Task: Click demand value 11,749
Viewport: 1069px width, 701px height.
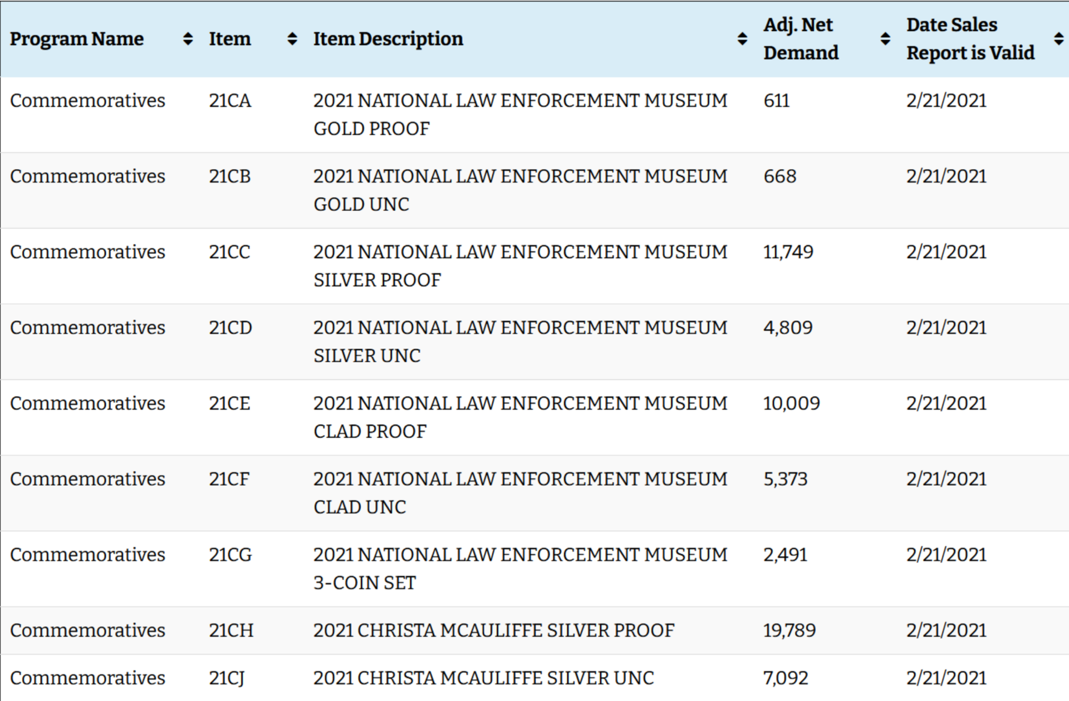Action: 788,252
